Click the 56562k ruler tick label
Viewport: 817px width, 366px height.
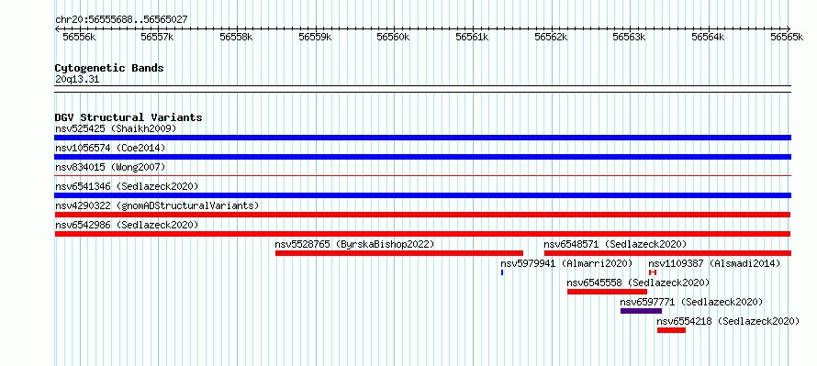(x=551, y=37)
